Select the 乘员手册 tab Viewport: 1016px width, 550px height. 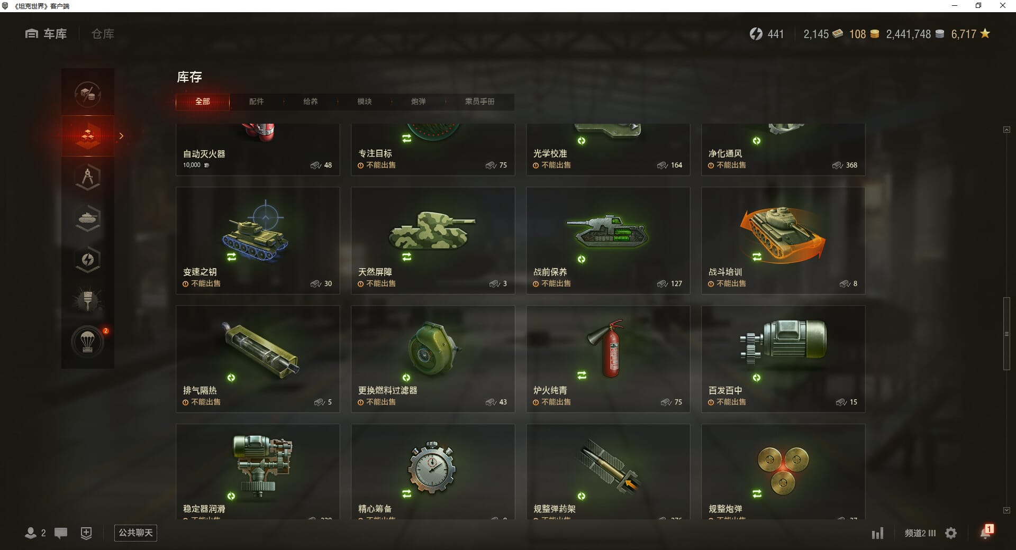[x=480, y=102]
